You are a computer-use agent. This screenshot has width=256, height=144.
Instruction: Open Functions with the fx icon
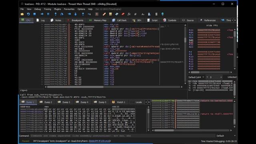[x=129, y=14]
